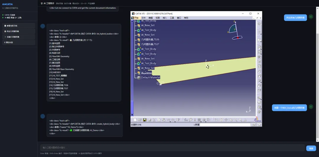319x157 pixels.
Task: Click the list entry [10] MBD001
Action: click(x=55, y=72)
